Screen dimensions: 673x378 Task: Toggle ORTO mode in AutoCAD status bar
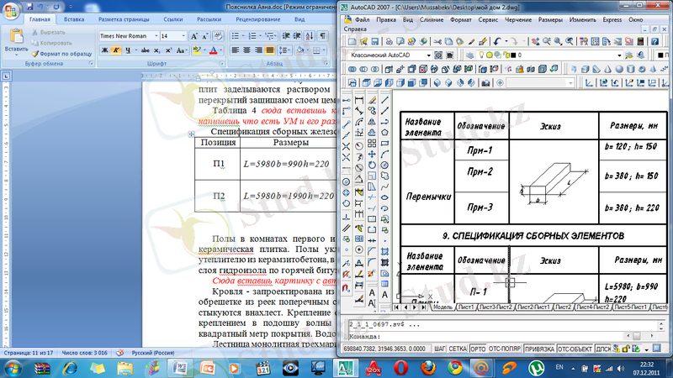coord(480,348)
